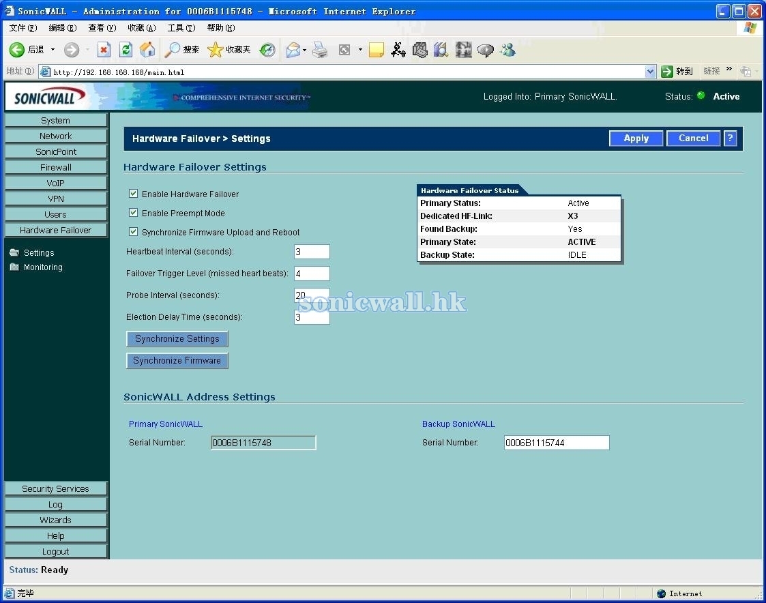Open the 帮助(H) menu
The width and height of the screenshot is (766, 603).
221,28
